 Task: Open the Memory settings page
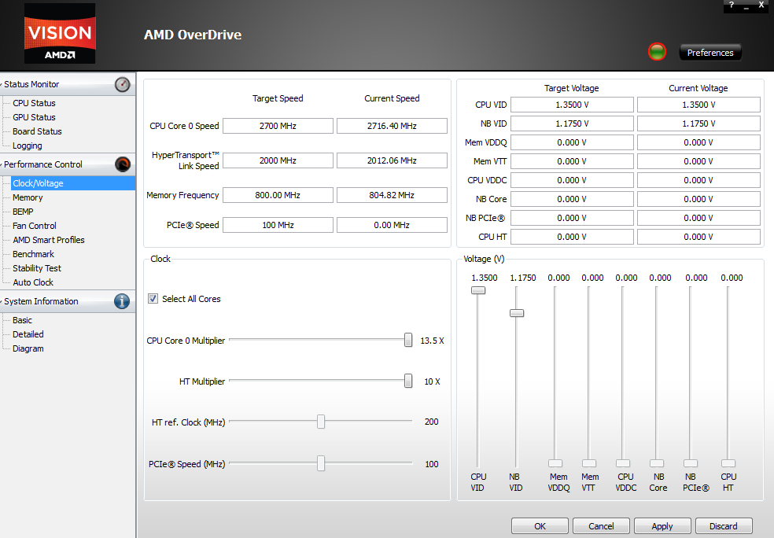pos(28,197)
